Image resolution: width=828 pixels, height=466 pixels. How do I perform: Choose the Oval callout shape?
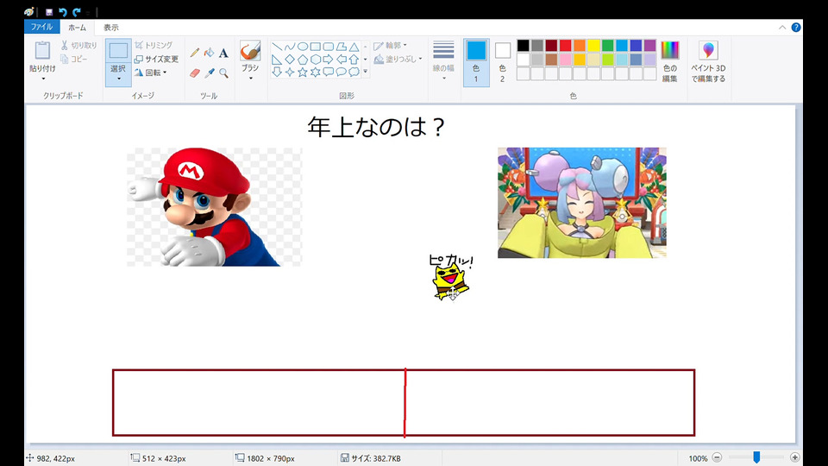point(342,72)
